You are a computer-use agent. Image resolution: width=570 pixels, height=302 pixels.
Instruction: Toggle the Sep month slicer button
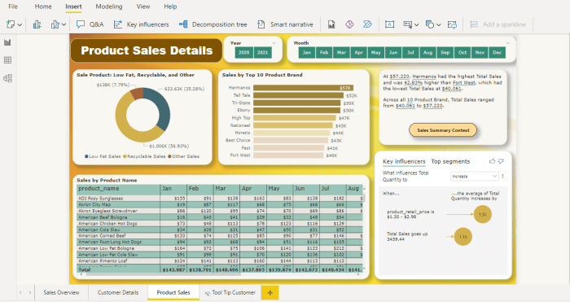tap(445, 52)
